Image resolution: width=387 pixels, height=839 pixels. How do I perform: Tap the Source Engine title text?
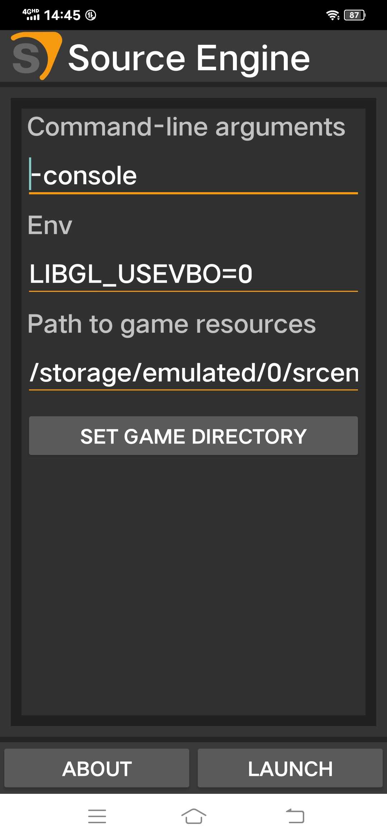click(189, 58)
